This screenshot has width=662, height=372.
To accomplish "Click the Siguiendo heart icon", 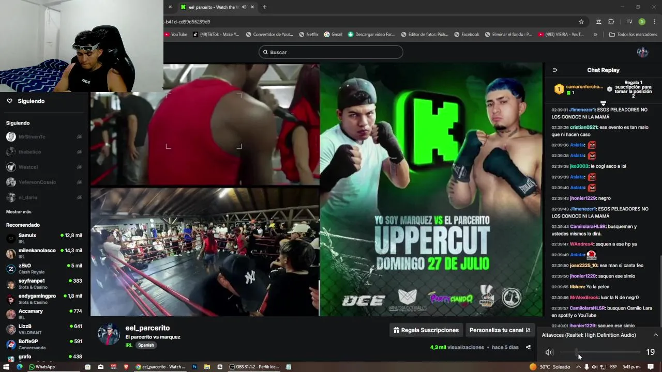I will [x=9, y=101].
